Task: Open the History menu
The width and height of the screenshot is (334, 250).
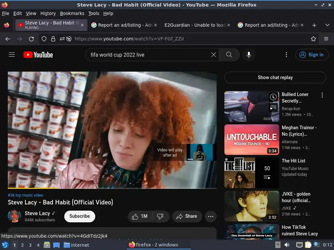Action: [48, 13]
